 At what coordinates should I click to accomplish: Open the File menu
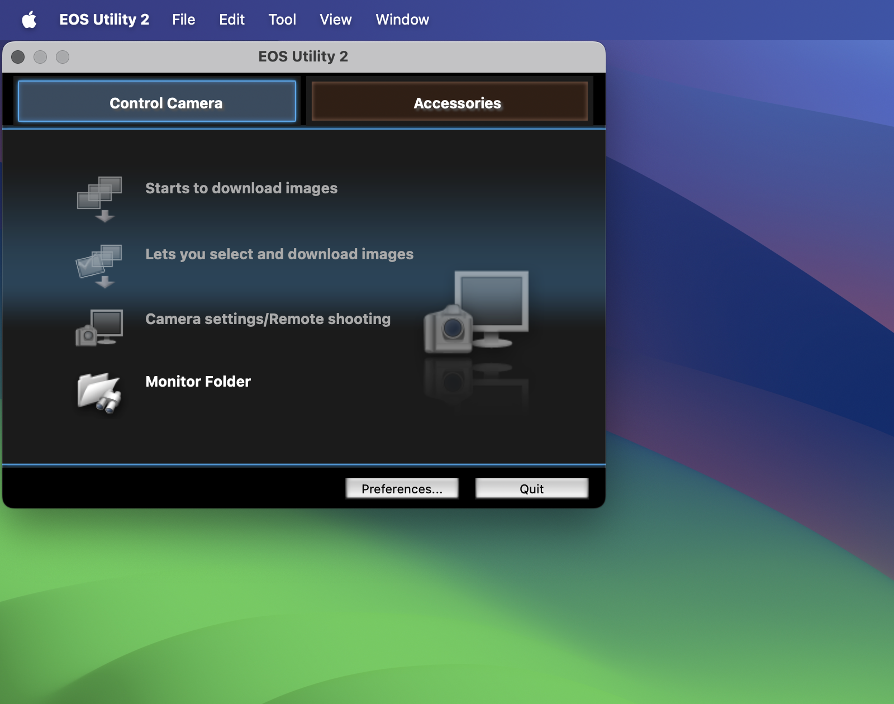[x=183, y=20]
